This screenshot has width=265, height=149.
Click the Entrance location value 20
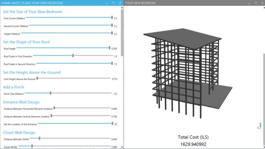point(116,125)
